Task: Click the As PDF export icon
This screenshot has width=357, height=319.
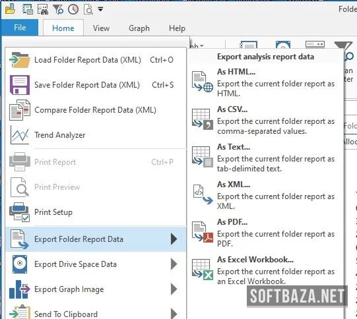Action: coord(203,232)
